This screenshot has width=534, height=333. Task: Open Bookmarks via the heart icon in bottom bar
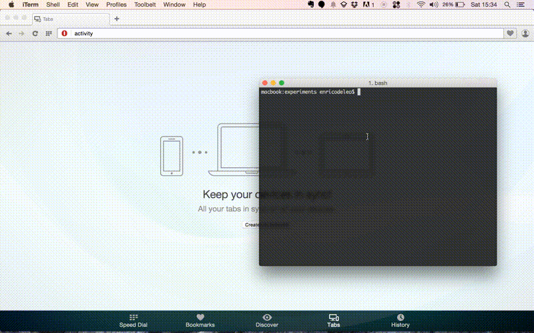200,318
